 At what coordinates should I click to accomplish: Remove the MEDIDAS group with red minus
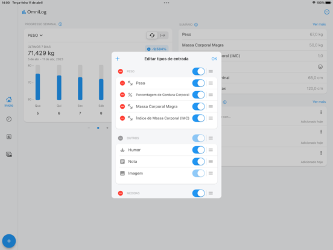[121, 193]
